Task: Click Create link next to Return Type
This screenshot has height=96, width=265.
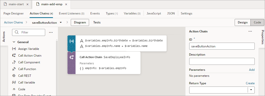Action: (250, 83)
